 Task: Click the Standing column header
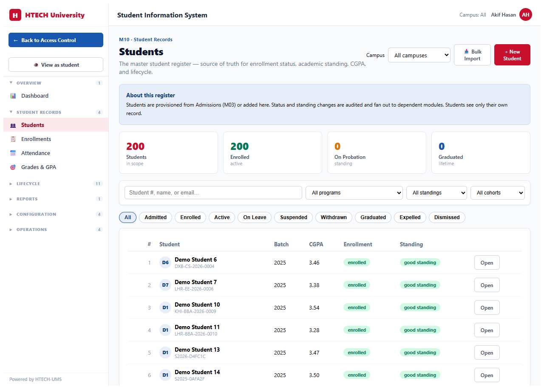pyautogui.click(x=411, y=244)
